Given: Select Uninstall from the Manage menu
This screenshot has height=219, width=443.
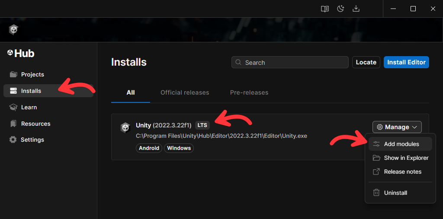Looking at the screenshot, I should click(400, 193).
